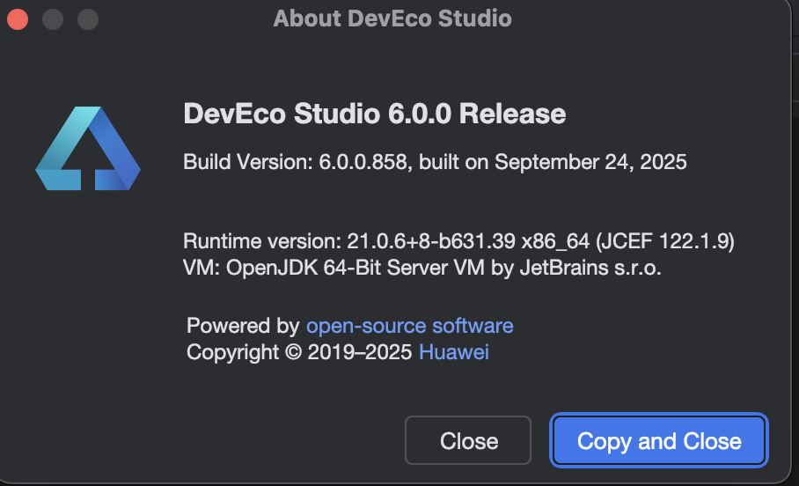Click the DevEco Studio triangular logo
This screenshot has width=799, height=486.
(x=87, y=149)
